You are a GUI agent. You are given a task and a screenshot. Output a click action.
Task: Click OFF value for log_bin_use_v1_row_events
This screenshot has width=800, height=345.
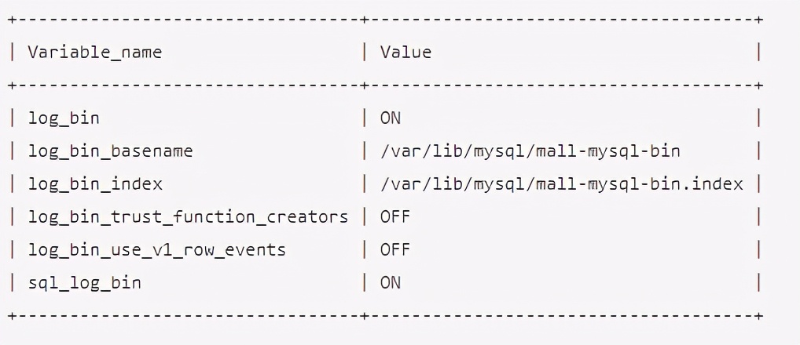click(x=395, y=250)
